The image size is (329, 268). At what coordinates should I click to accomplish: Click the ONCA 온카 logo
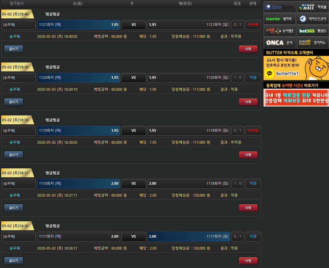(280, 43)
